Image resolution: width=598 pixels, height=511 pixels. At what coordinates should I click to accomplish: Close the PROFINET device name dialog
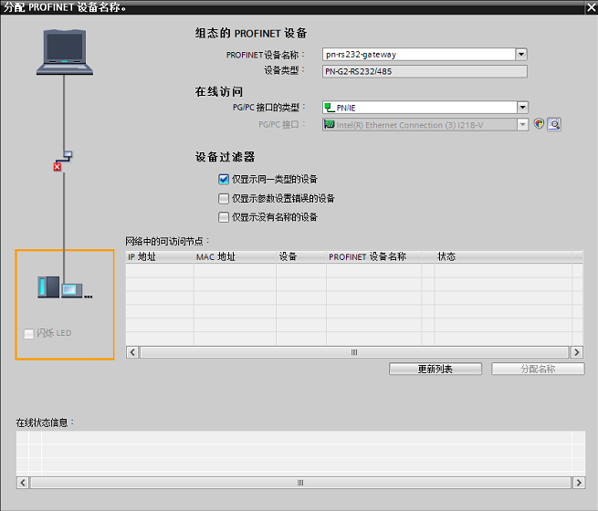592,7
